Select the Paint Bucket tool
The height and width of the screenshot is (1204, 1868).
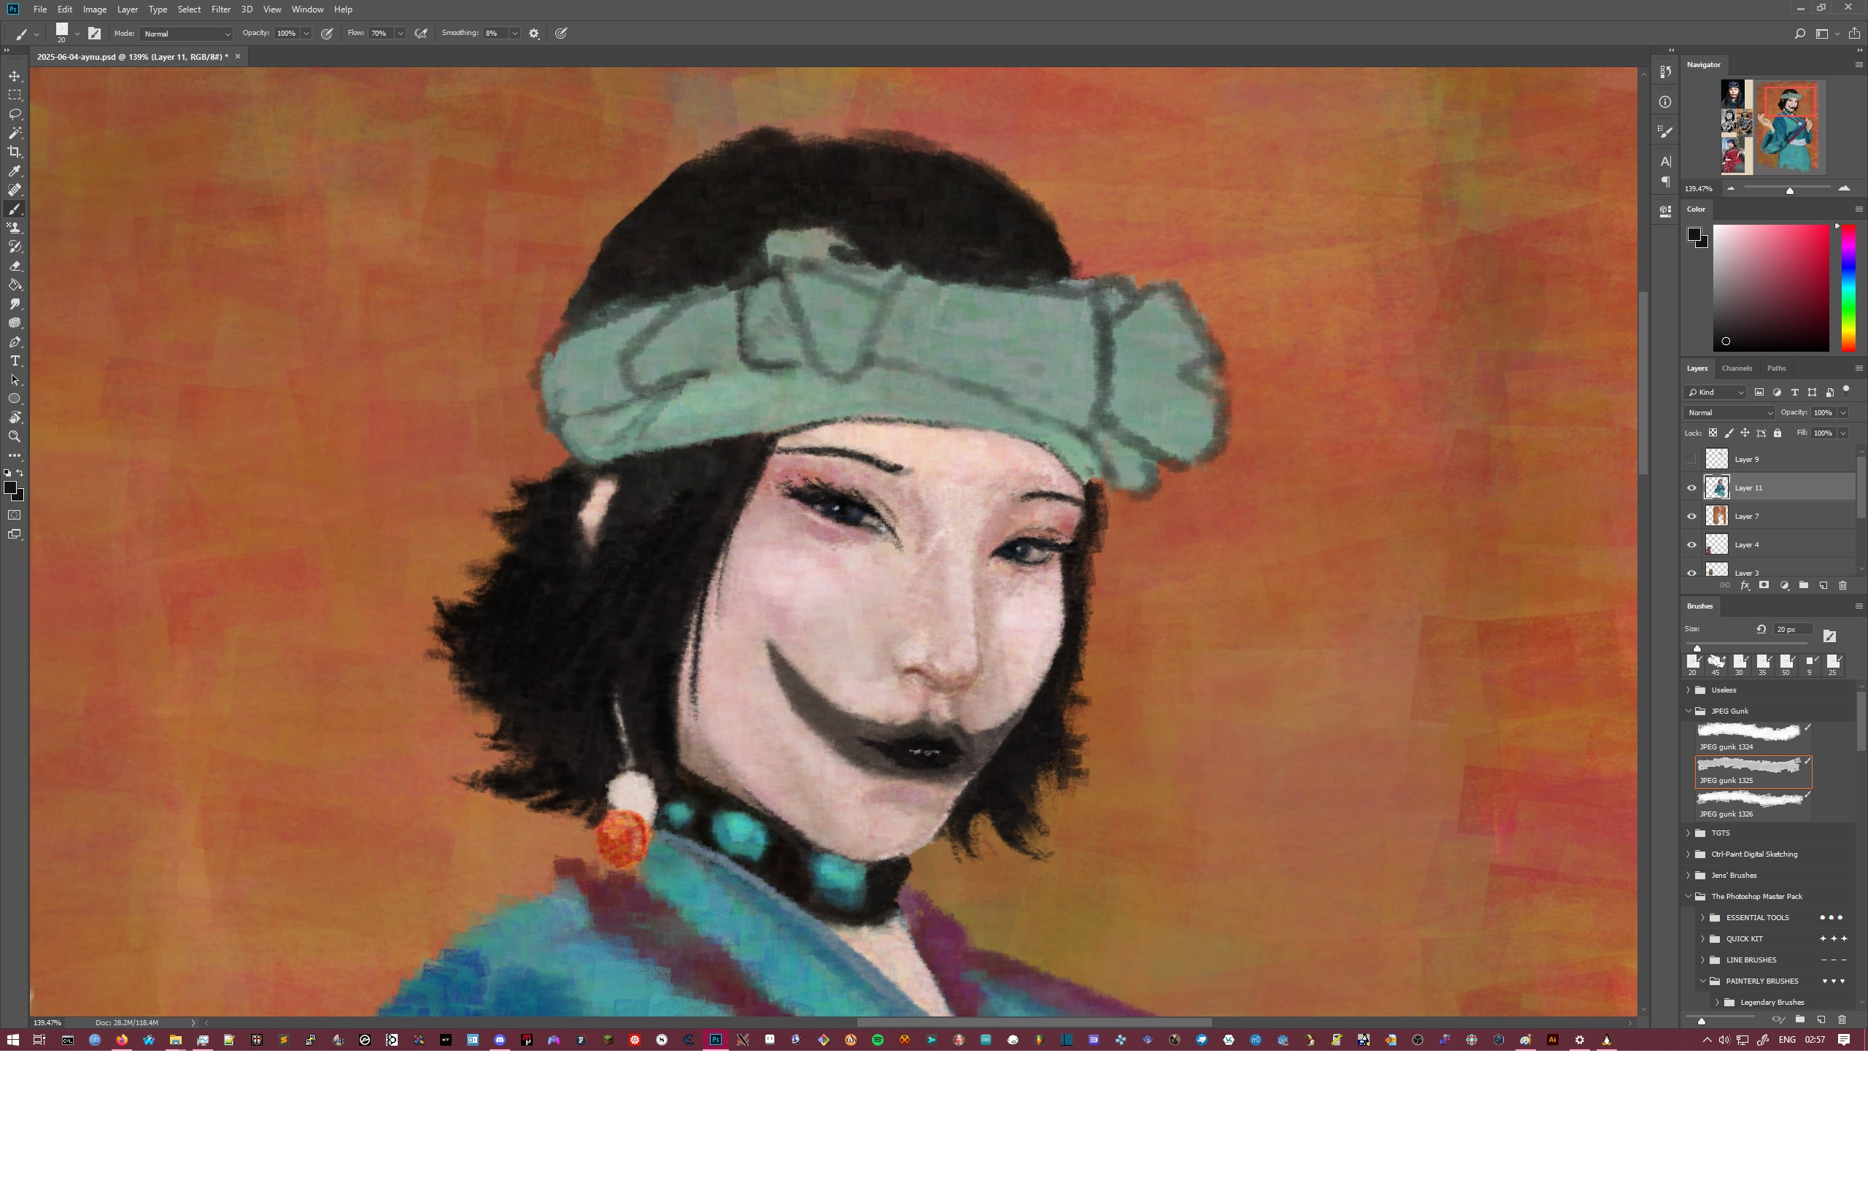[15, 285]
